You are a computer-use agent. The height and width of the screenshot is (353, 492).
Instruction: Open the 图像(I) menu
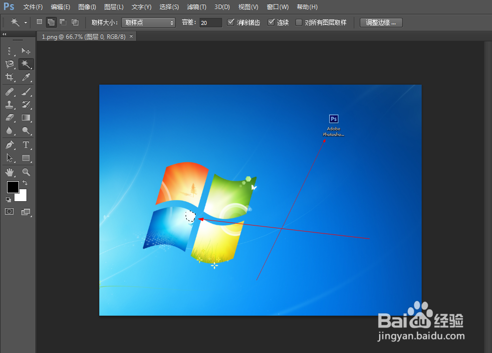tap(87, 7)
